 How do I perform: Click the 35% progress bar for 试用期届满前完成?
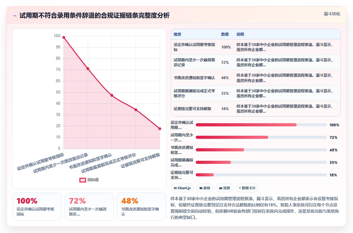[261, 162]
